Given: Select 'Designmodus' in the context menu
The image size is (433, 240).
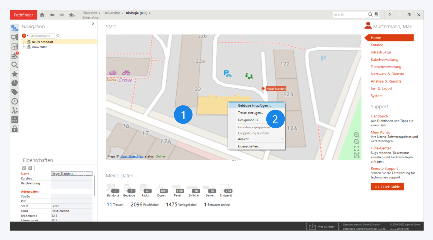Looking at the screenshot, I should coord(248,120).
